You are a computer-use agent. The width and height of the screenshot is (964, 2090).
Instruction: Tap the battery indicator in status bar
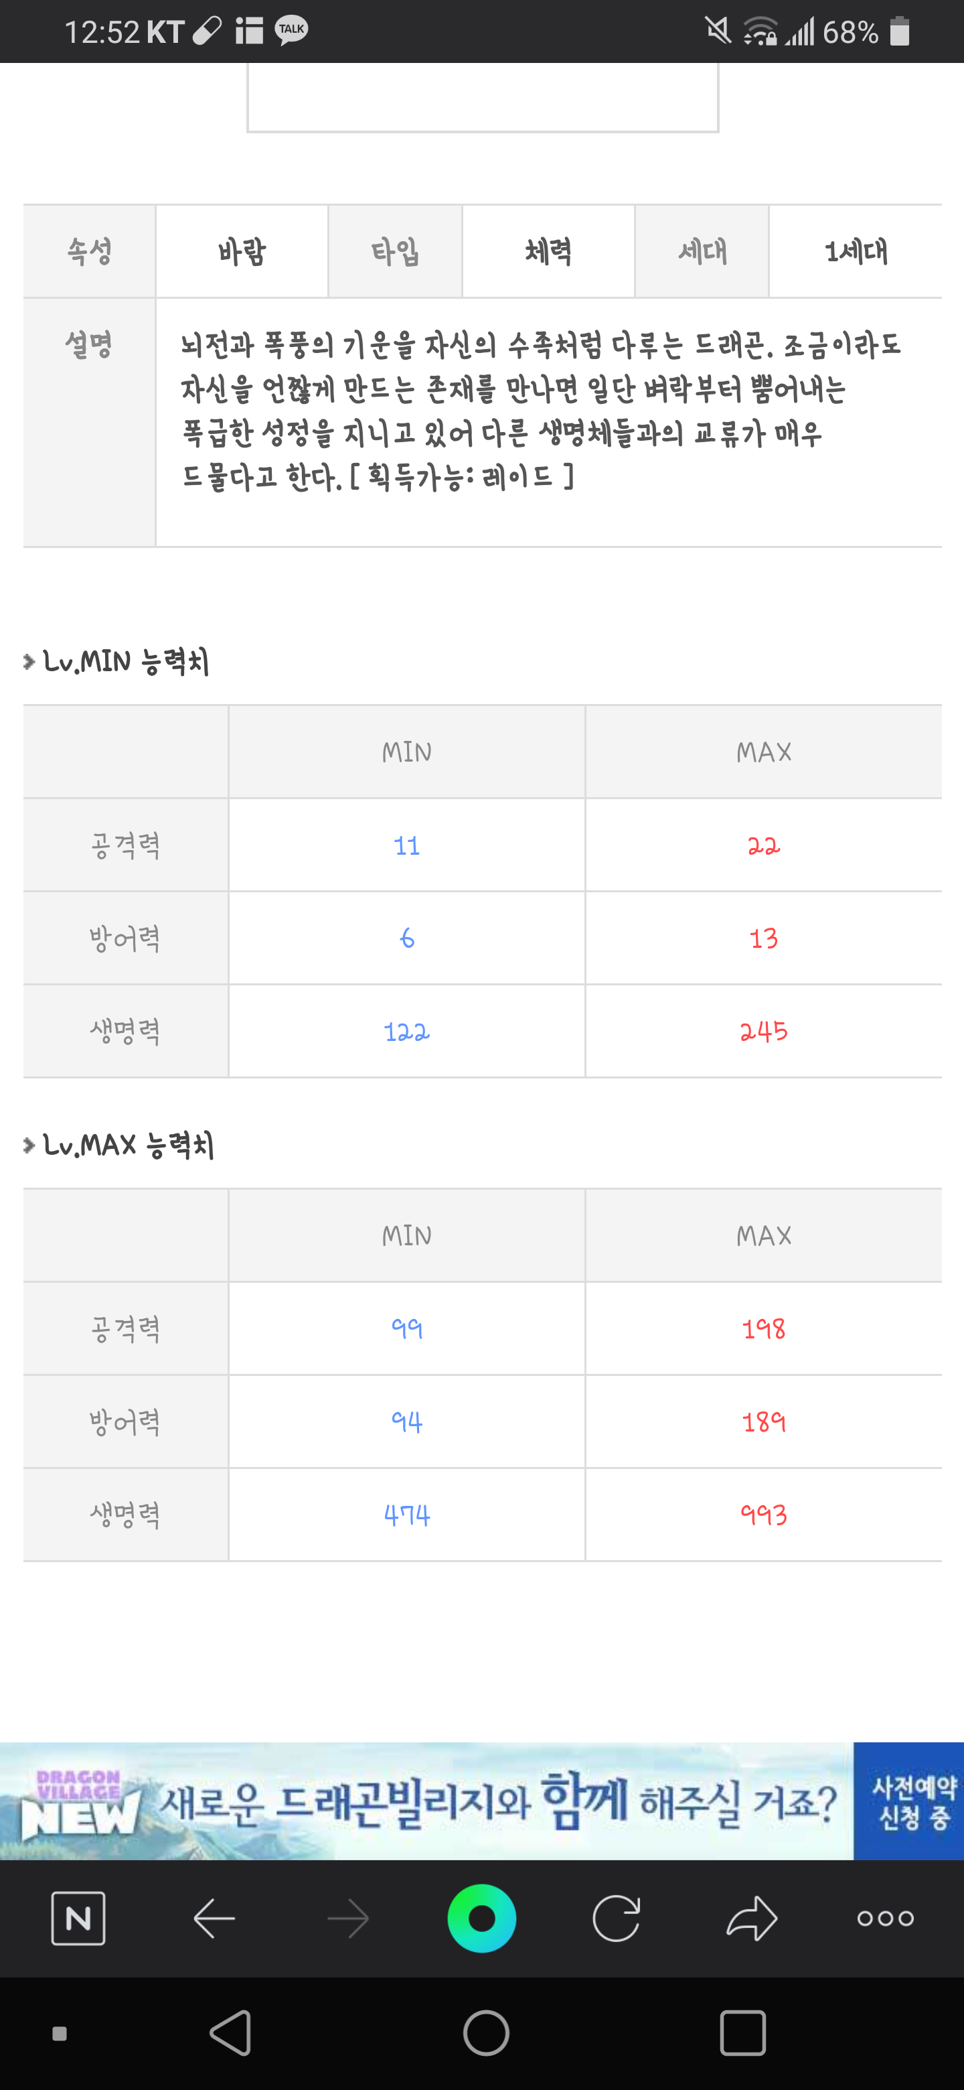[899, 31]
